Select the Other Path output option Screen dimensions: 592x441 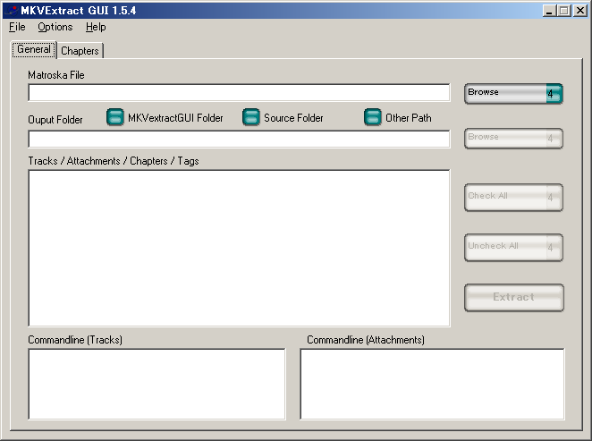tap(373, 118)
